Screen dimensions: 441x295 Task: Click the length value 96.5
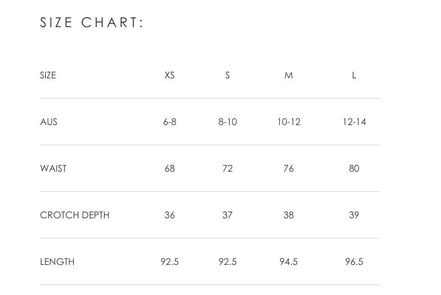pos(354,262)
